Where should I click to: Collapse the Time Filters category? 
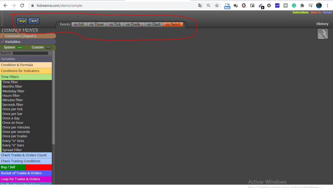pos(26,77)
